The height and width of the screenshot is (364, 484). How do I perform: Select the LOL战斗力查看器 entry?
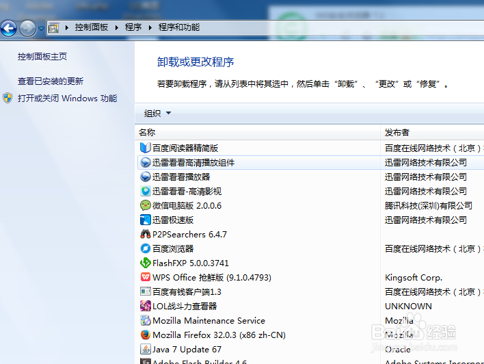[x=185, y=307]
